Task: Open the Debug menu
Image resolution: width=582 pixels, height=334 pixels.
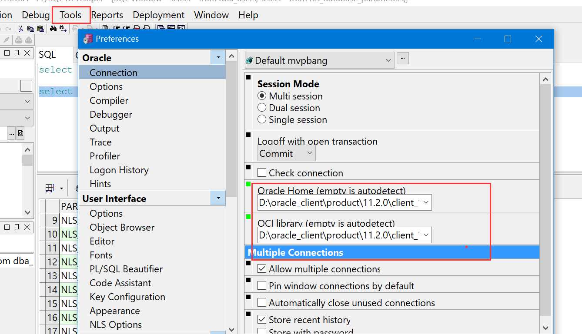Action: tap(36, 15)
